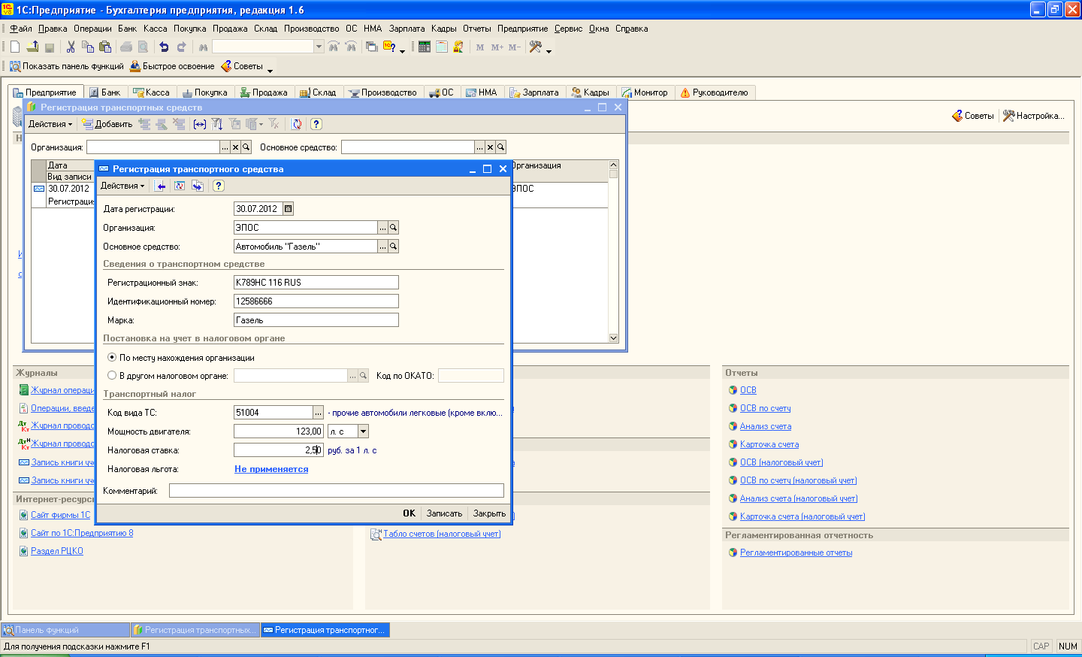
Task: Expand the main toolbar search field dropdown
Action: tap(319, 47)
